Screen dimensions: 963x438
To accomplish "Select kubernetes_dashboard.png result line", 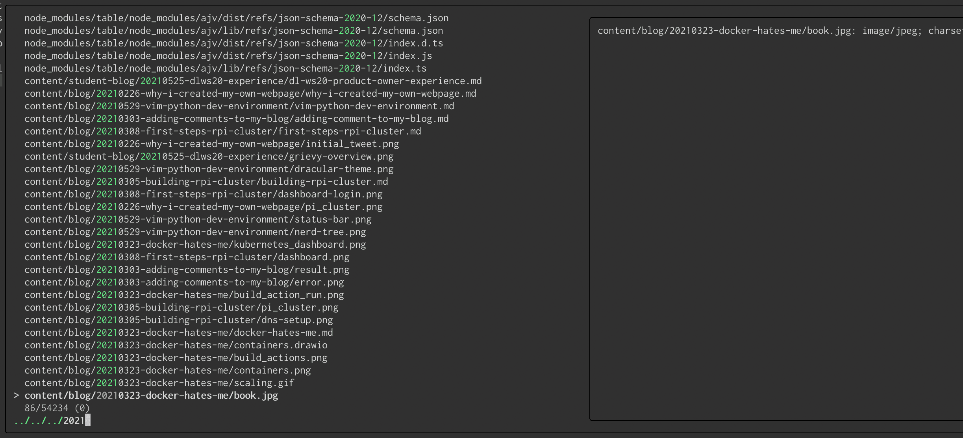I will coord(195,245).
